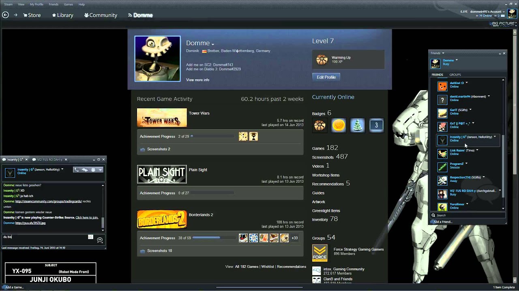Screen dimensions: 519x291
Task: Open Domme status dropdown in Friends window
Action: coord(457,60)
